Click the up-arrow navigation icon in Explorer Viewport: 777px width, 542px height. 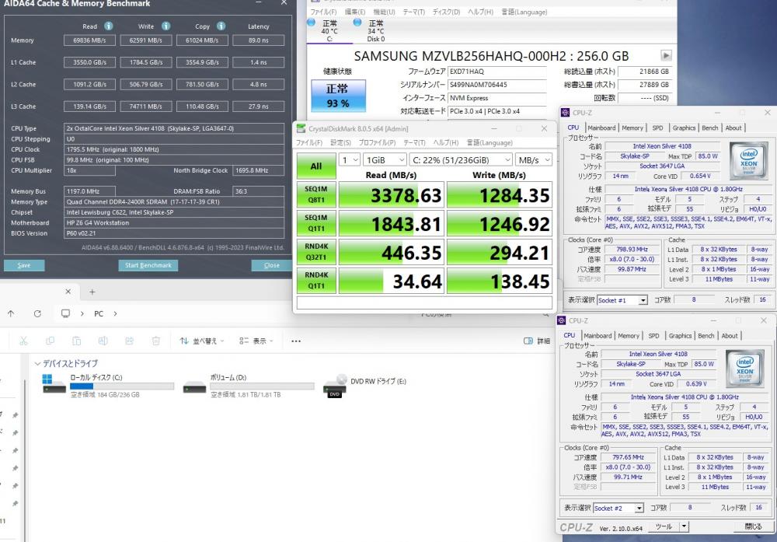11,313
